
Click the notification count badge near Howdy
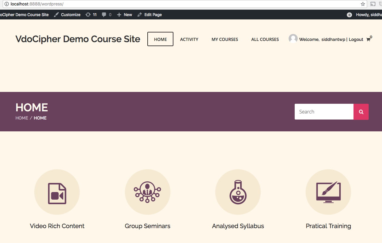[x=349, y=15]
